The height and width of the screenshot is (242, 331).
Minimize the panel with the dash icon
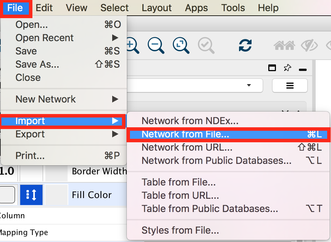click(303, 69)
